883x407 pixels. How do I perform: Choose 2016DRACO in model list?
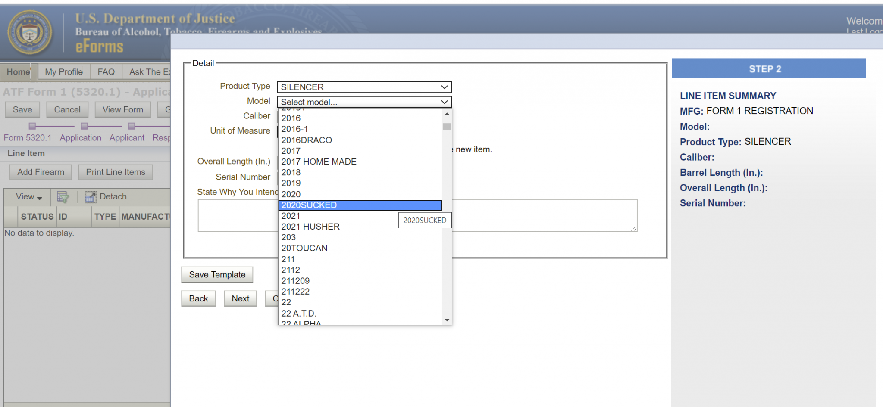tap(360, 140)
